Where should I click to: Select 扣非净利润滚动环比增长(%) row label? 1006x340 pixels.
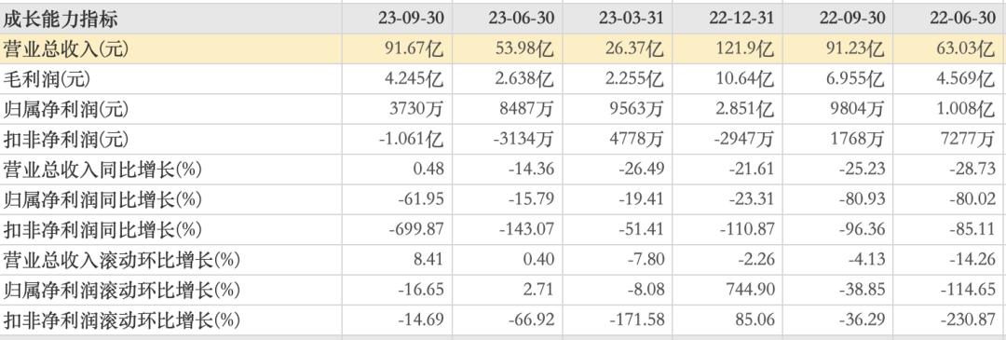point(121,320)
